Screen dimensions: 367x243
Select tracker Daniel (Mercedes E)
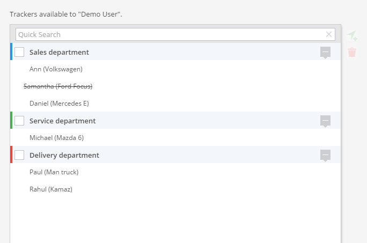pyautogui.click(x=59, y=104)
